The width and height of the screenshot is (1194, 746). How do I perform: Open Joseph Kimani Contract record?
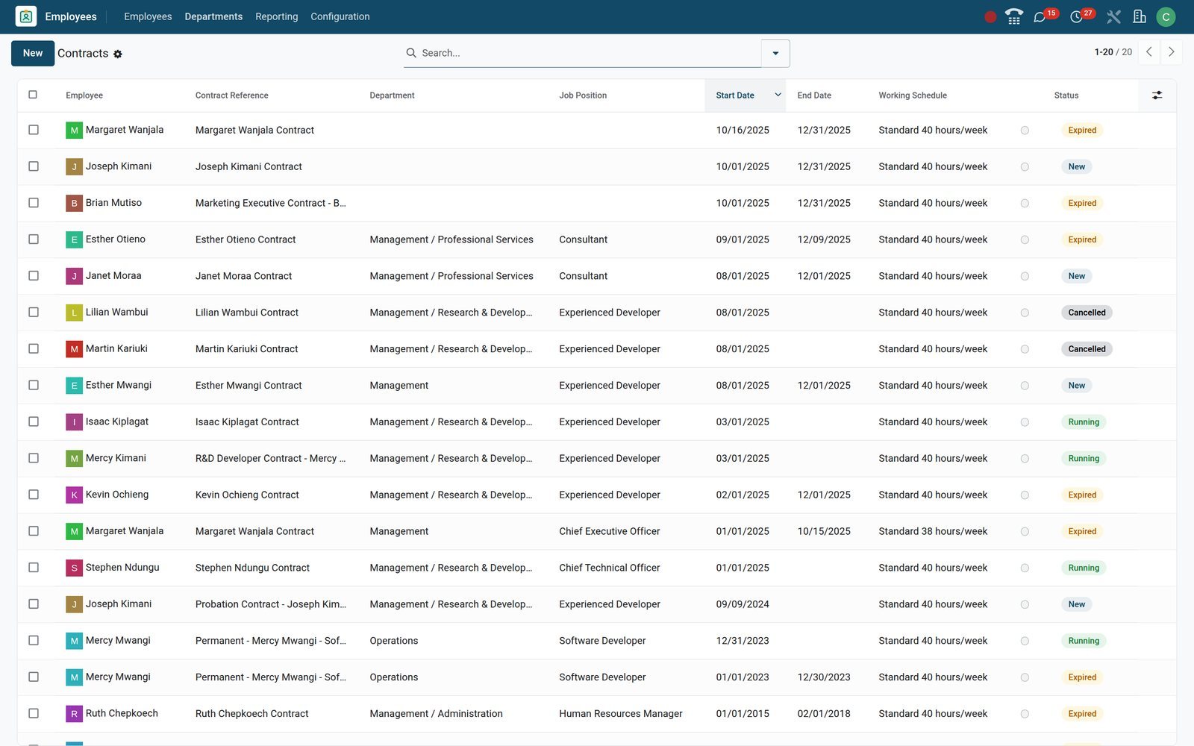[x=249, y=167]
